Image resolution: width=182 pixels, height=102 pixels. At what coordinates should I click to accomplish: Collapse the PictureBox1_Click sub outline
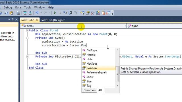[x=27, y=57]
